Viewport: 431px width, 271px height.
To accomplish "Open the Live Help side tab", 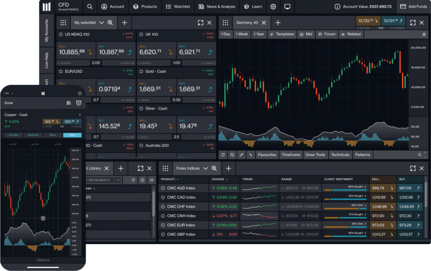I will pos(46,60).
